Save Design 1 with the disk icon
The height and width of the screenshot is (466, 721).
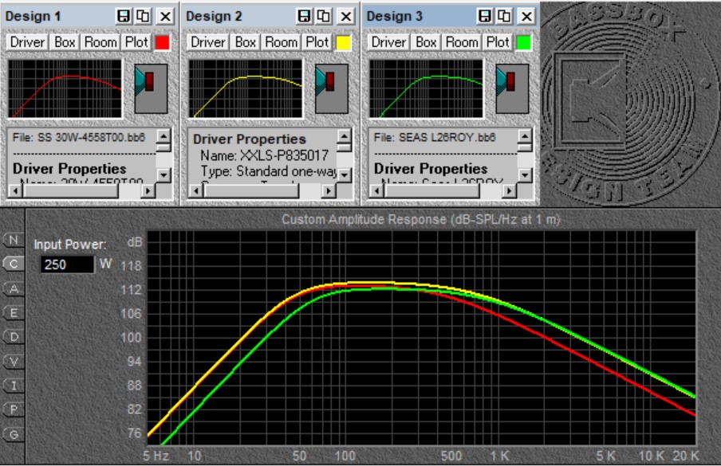click(x=124, y=17)
